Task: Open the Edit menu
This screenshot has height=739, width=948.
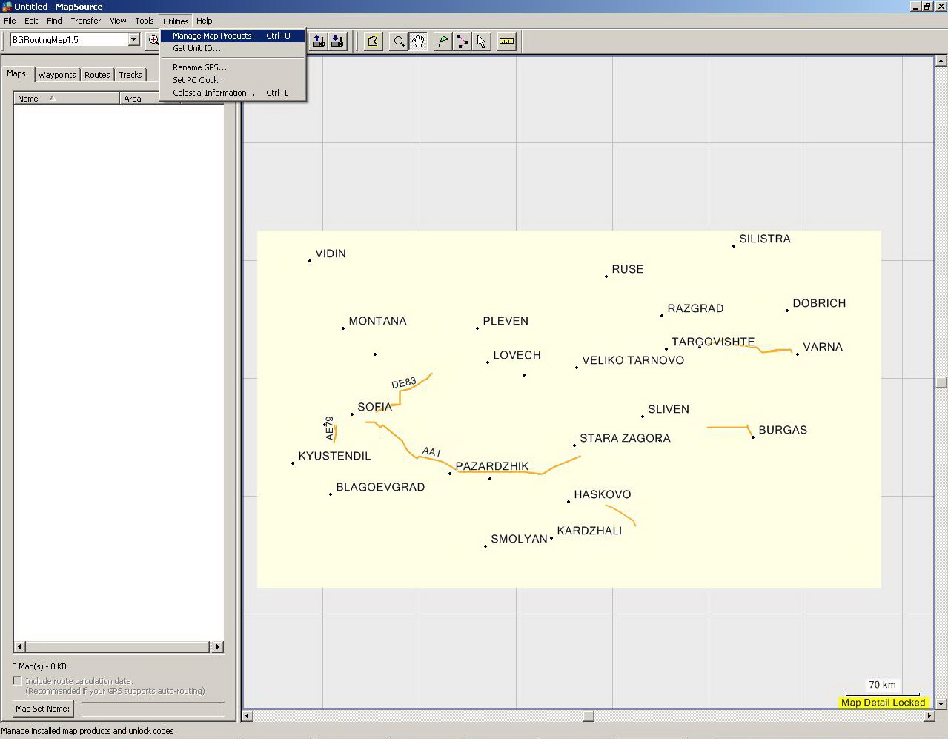Action: (31, 21)
